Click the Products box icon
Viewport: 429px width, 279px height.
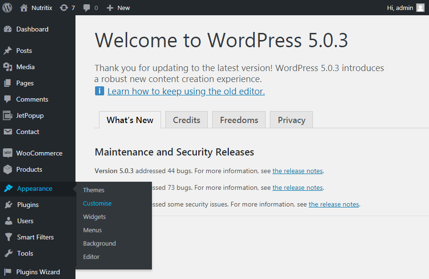8,169
